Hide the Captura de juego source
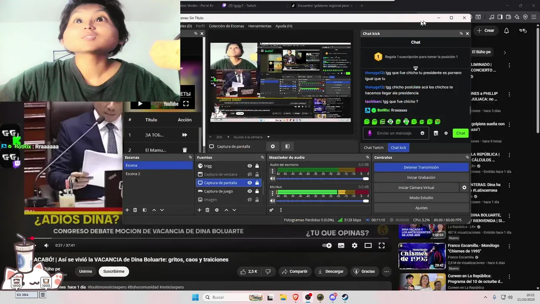Screen dimensions: 540x304 click(x=250, y=191)
